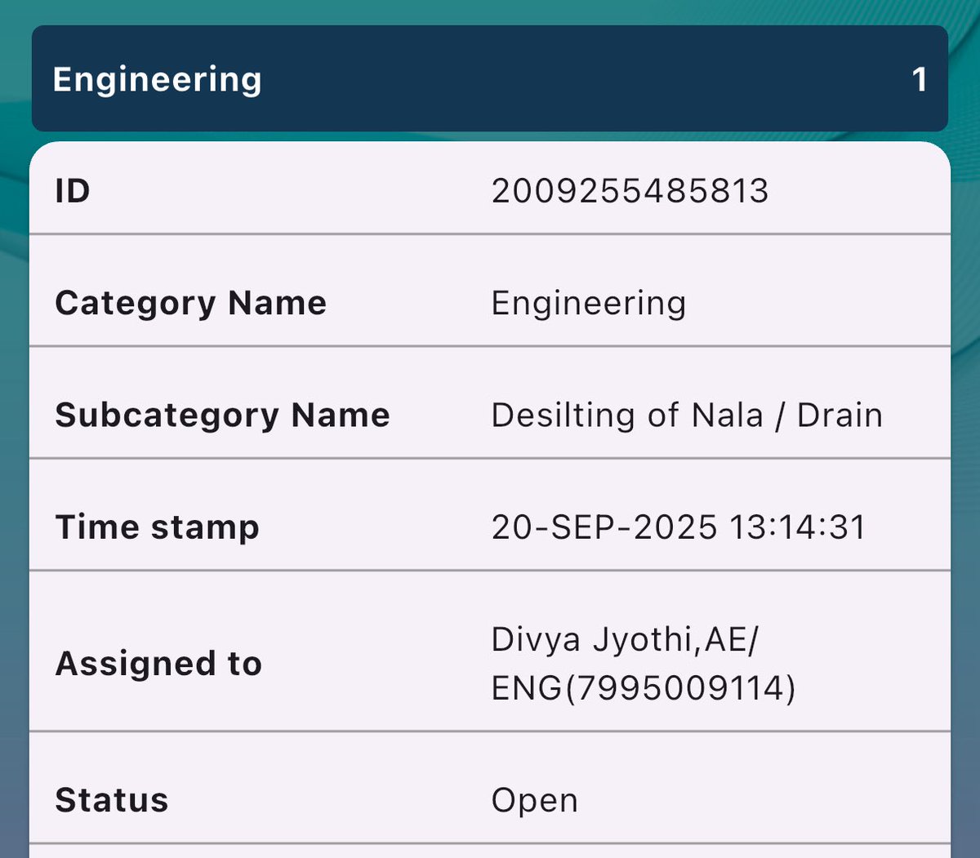Image resolution: width=980 pixels, height=858 pixels.
Task: Tap the Engineering category value
Action: 589,304
